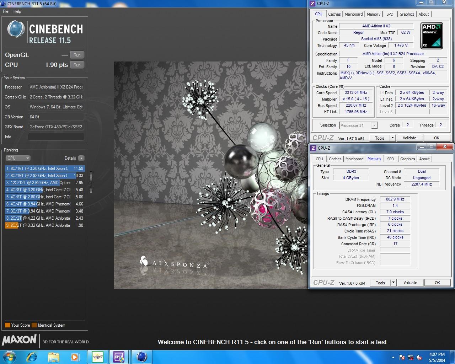Screen dimensions: 455x364
Task: Open Tools dropdown arrow in lower CPU-Z
Action: pos(393,283)
